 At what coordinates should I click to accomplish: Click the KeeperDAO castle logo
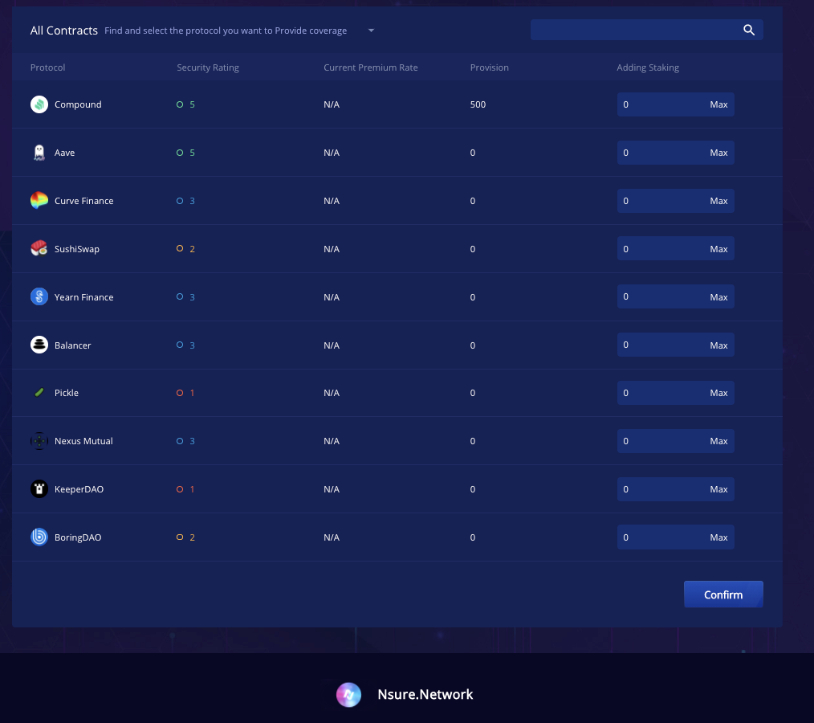click(39, 488)
